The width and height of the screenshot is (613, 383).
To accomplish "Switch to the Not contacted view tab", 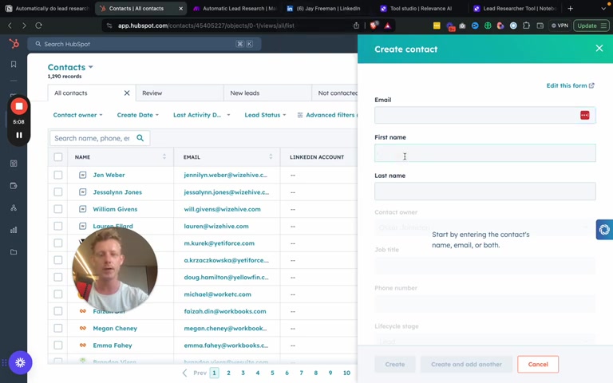I will tap(334, 93).
